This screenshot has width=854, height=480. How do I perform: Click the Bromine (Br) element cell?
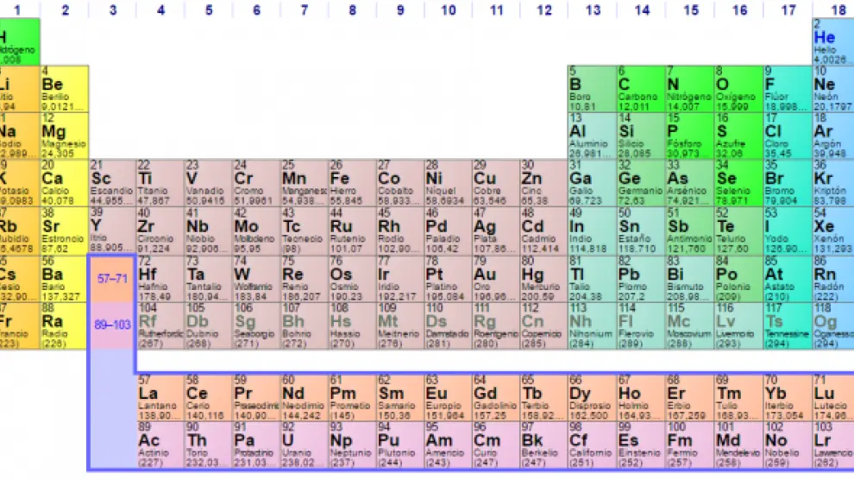785,182
